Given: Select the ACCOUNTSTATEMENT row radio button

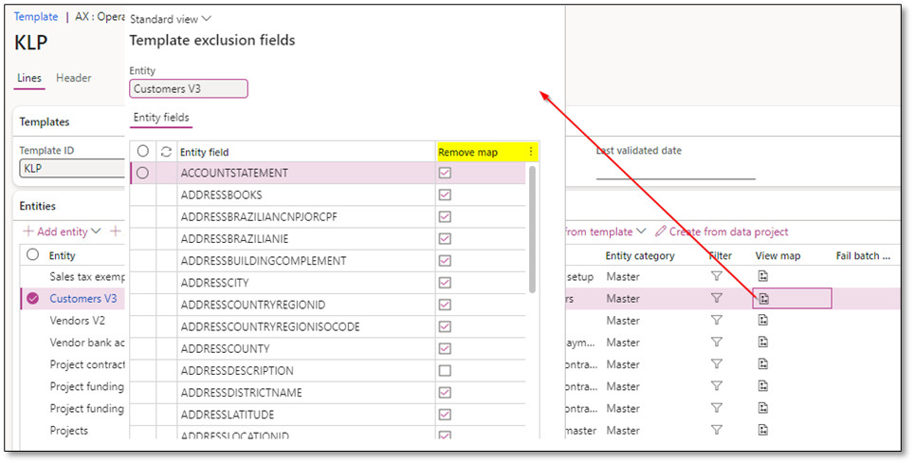Looking at the screenshot, I should [x=142, y=174].
